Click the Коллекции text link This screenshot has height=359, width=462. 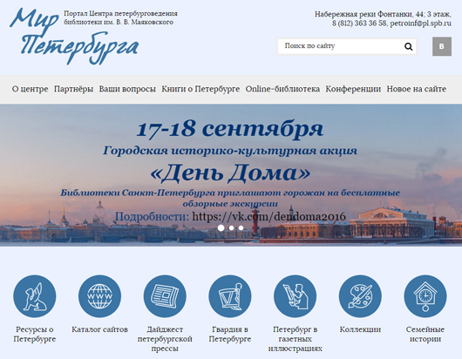(x=360, y=329)
